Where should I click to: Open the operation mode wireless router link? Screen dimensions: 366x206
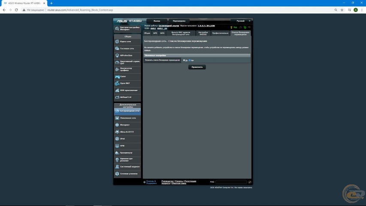point(169,26)
